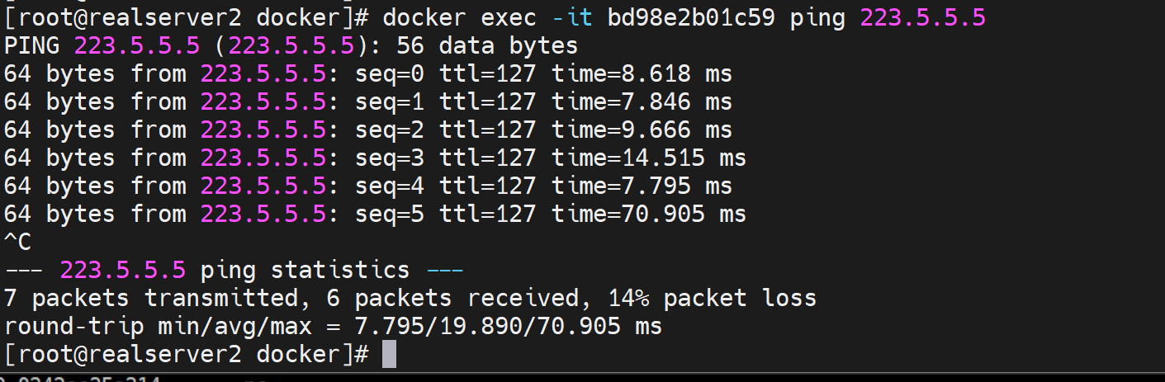This screenshot has width=1165, height=382.
Task: Click the "-it" flag in the command
Action: [x=572, y=17]
